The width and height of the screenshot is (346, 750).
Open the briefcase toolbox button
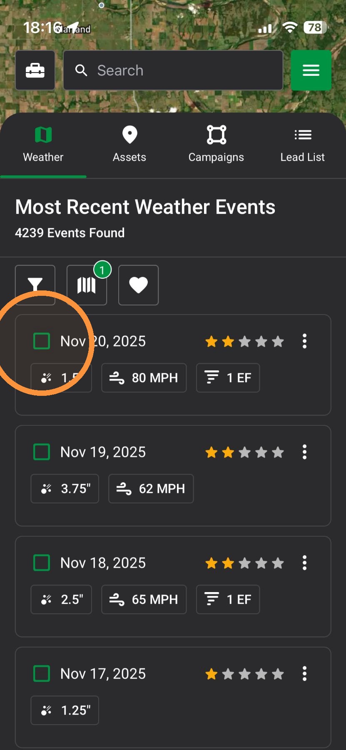point(35,70)
